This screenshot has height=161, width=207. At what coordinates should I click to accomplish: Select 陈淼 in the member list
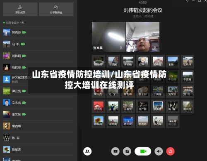point(39,138)
